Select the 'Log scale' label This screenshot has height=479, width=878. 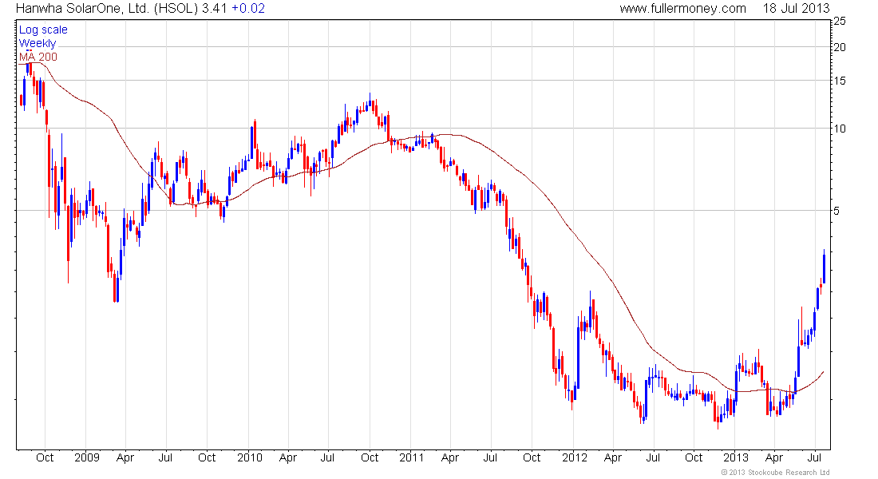[x=43, y=30]
